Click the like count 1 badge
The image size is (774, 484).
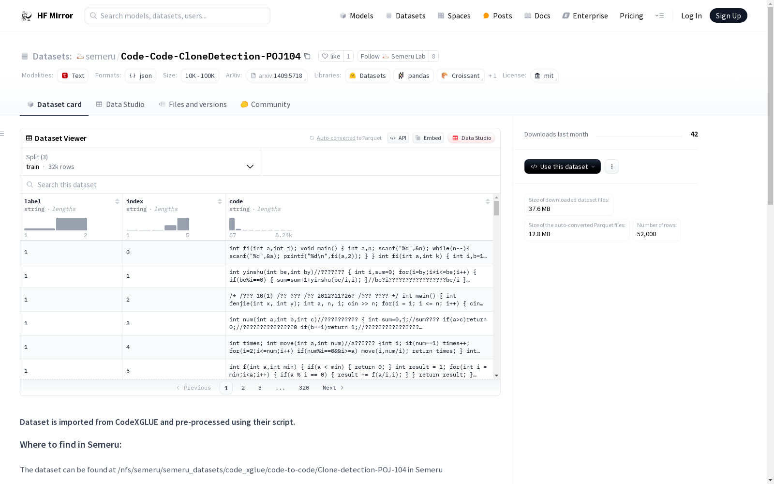pos(348,56)
